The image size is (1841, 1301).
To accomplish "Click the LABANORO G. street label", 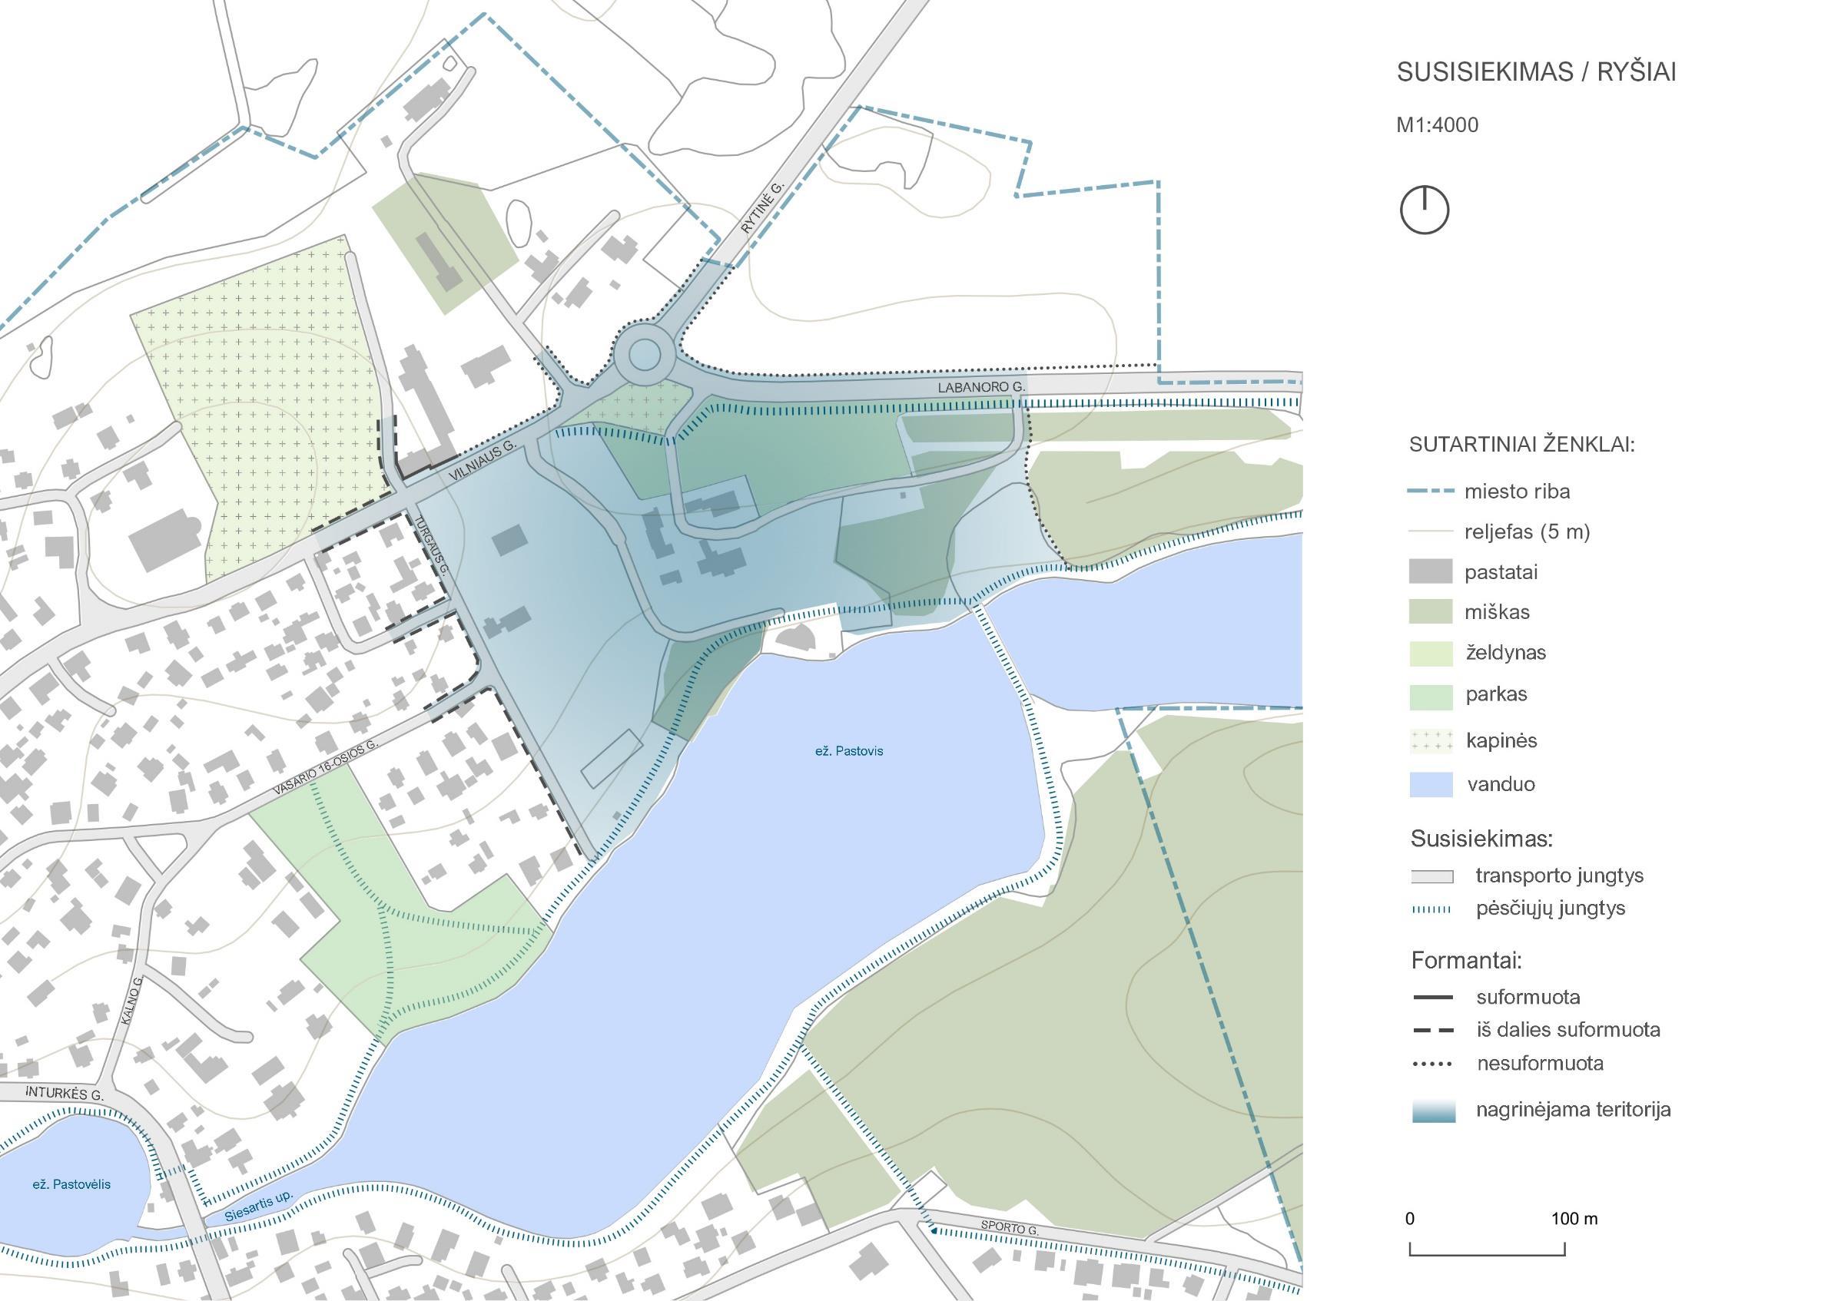I will [x=981, y=387].
